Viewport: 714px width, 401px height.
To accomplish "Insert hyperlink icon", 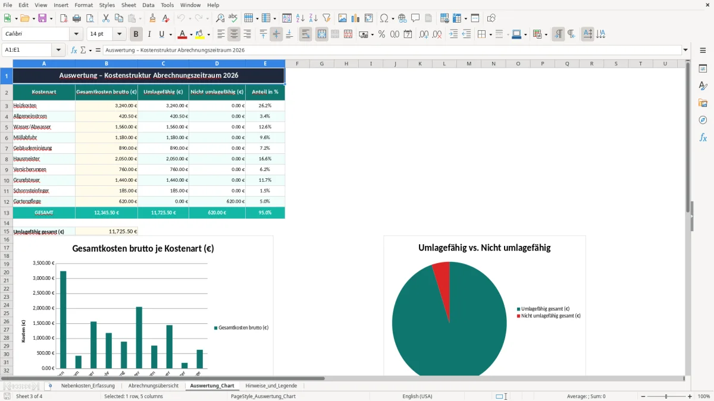I will tap(402, 18).
